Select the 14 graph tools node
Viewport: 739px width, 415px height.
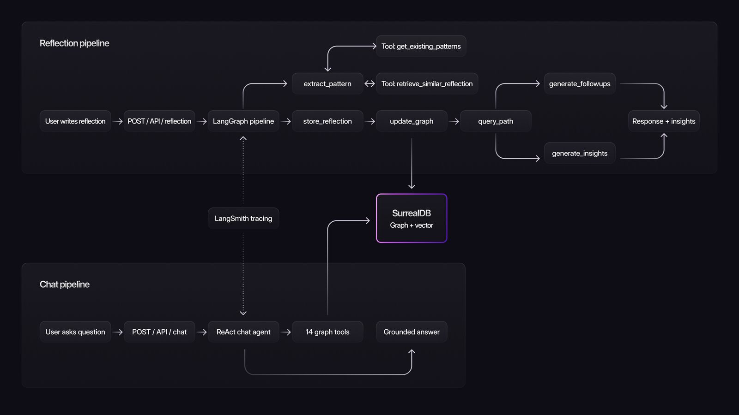coord(327,332)
